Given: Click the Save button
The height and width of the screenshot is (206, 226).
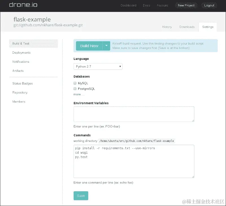Looking at the screenshot, I should [81, 196].
